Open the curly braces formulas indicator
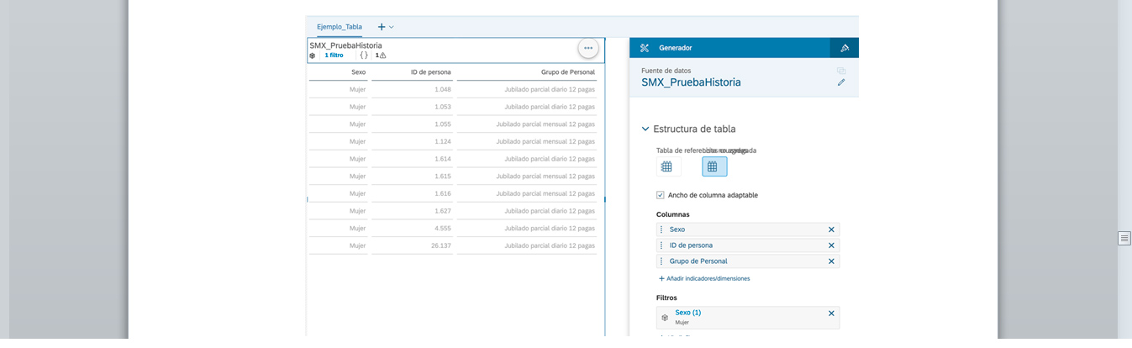1132x348 pixels. coord(364,55)
